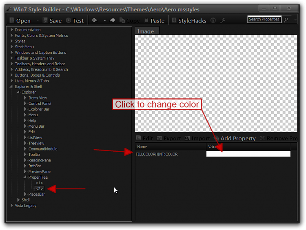Open the undo history dropdown arrow

click(x=104, y=20)
